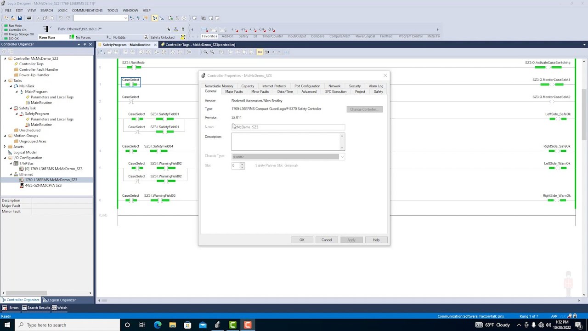Close the SafetyProgram - MainRoutine tab
This screenshot has height=331, width=588.
tap(155, 45)
